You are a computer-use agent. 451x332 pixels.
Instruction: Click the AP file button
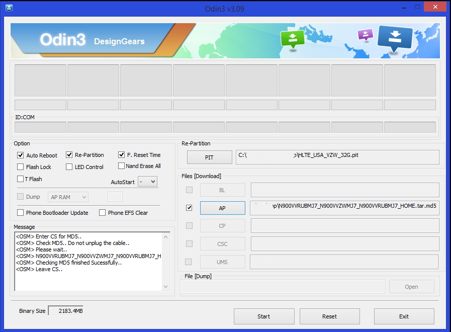pyautogui.click(x=222, y=208)
